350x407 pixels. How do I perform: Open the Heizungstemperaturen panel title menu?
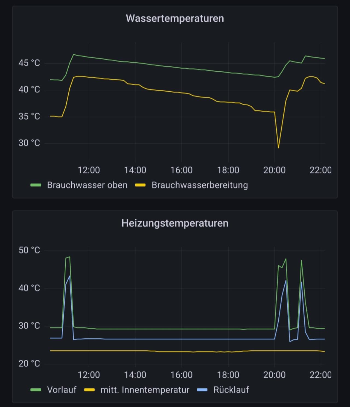pos(175,223)
